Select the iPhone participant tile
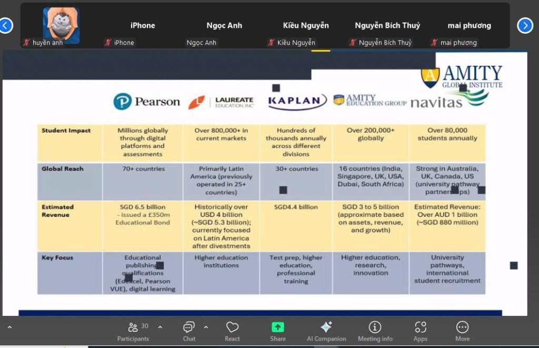This screenshot has width=539, height=348. pyautogui.click(x=143, y=26)
